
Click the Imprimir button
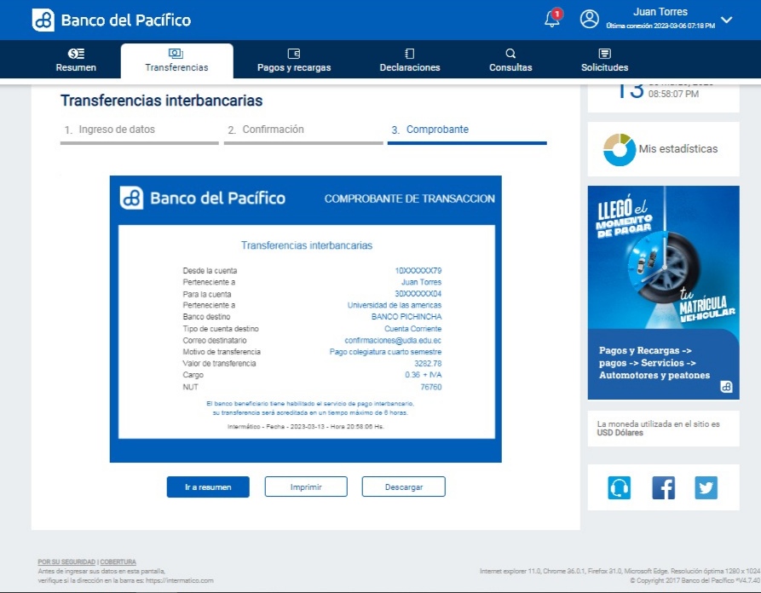coord(306,486)
